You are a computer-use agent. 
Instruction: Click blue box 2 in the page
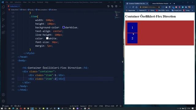click(132, 38)
